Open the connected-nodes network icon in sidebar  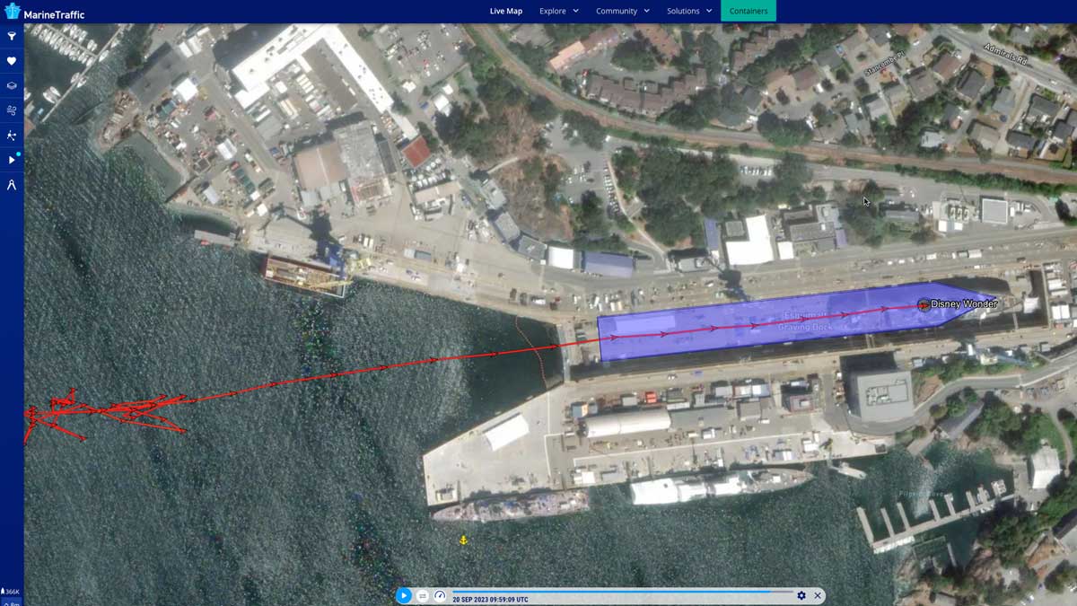pyautogui.click(x=12, y=136)
